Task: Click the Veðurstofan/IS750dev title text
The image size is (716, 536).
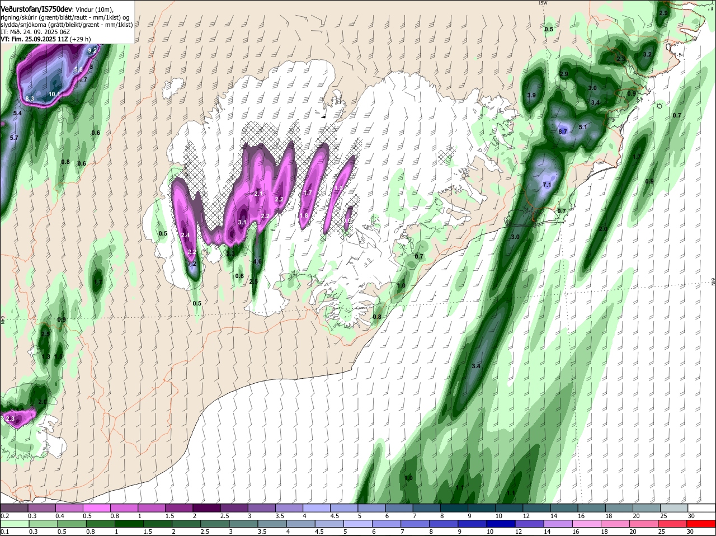Action: [36, 10]
